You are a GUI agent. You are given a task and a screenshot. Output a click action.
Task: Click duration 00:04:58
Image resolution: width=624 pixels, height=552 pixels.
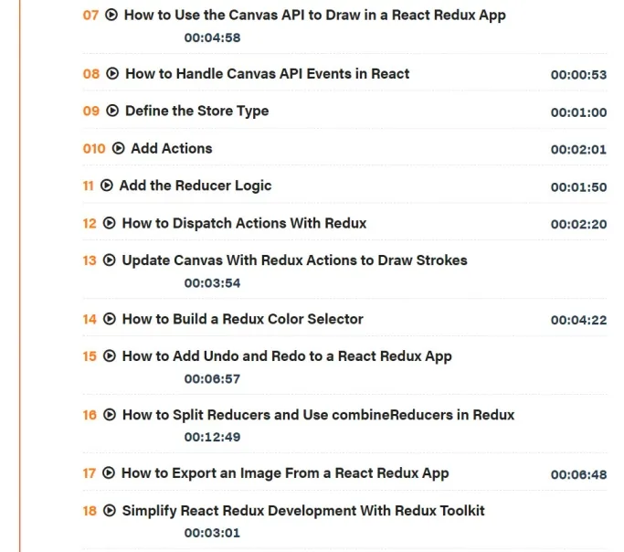point(212,37)
